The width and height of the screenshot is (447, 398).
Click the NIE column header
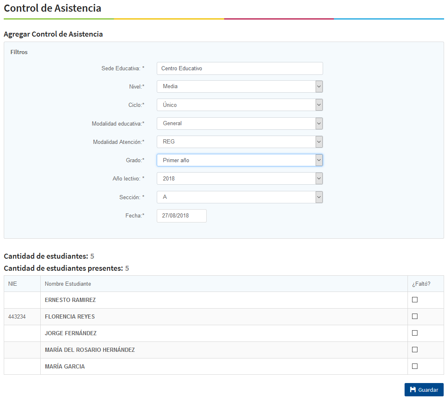click(x=12, y=284)
